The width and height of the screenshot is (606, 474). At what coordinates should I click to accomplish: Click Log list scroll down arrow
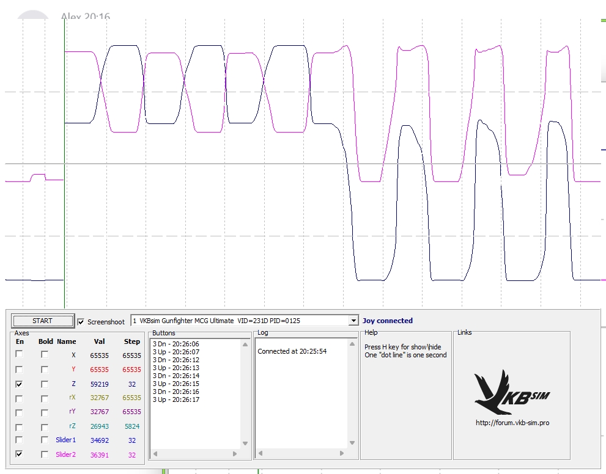click(351, 444)
